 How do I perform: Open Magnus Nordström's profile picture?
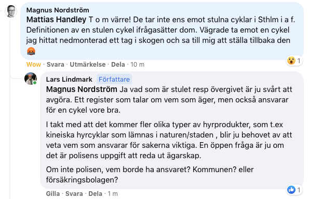[11, 11]
